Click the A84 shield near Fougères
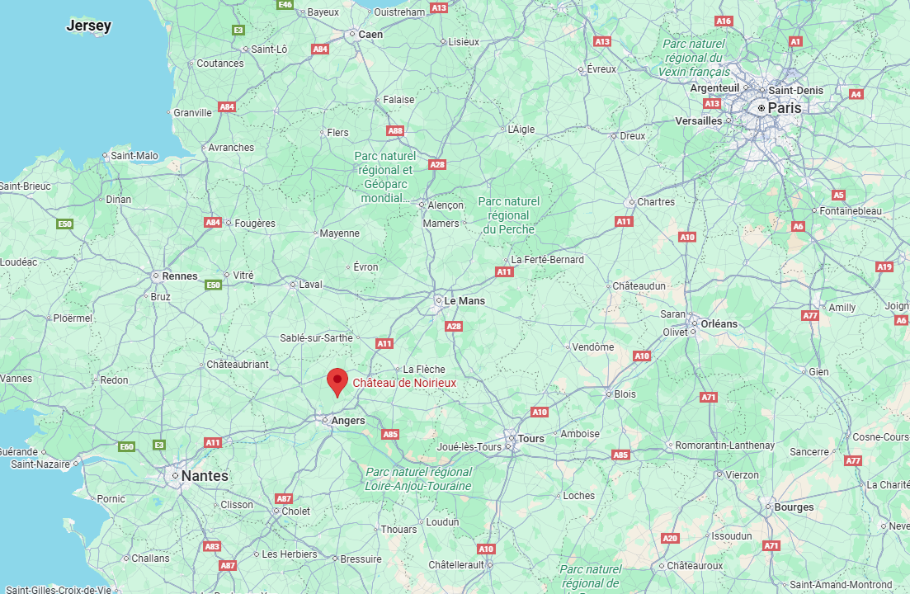This screenshot has height=594, width=910. point(213,222)
